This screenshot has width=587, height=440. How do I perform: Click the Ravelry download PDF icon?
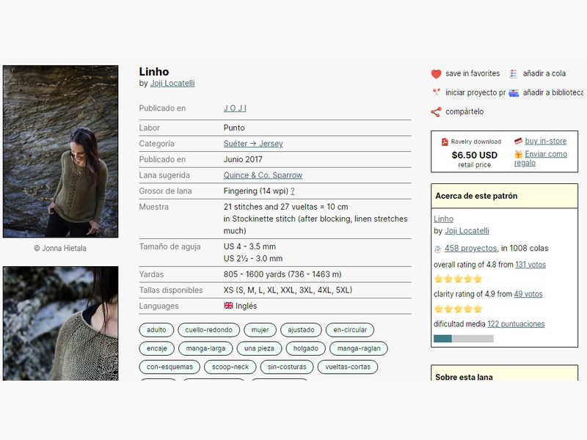[445, 142]
